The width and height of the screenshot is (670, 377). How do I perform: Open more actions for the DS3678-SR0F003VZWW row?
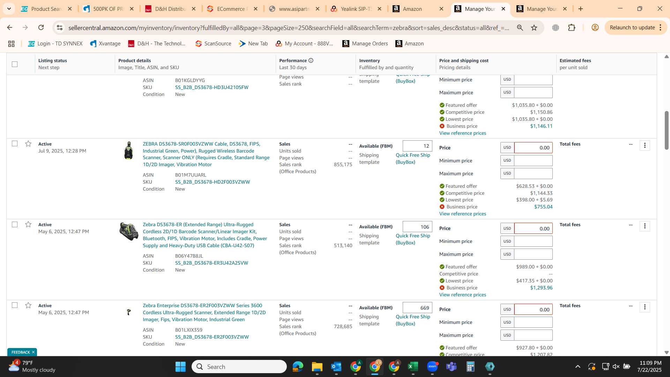[x=645, y=145]
